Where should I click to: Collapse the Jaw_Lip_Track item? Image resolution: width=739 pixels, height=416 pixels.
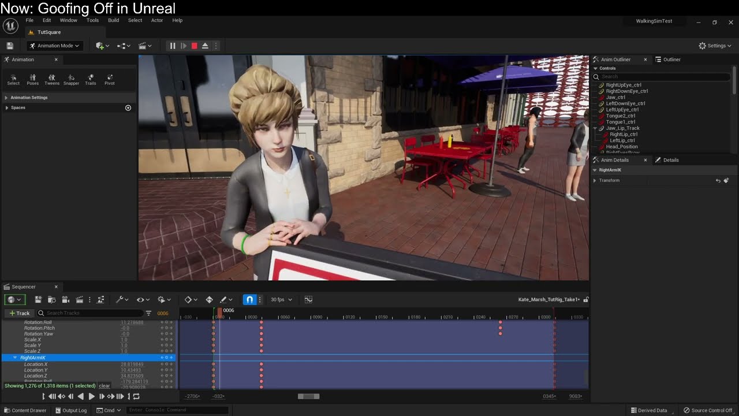tap(595, 128)
